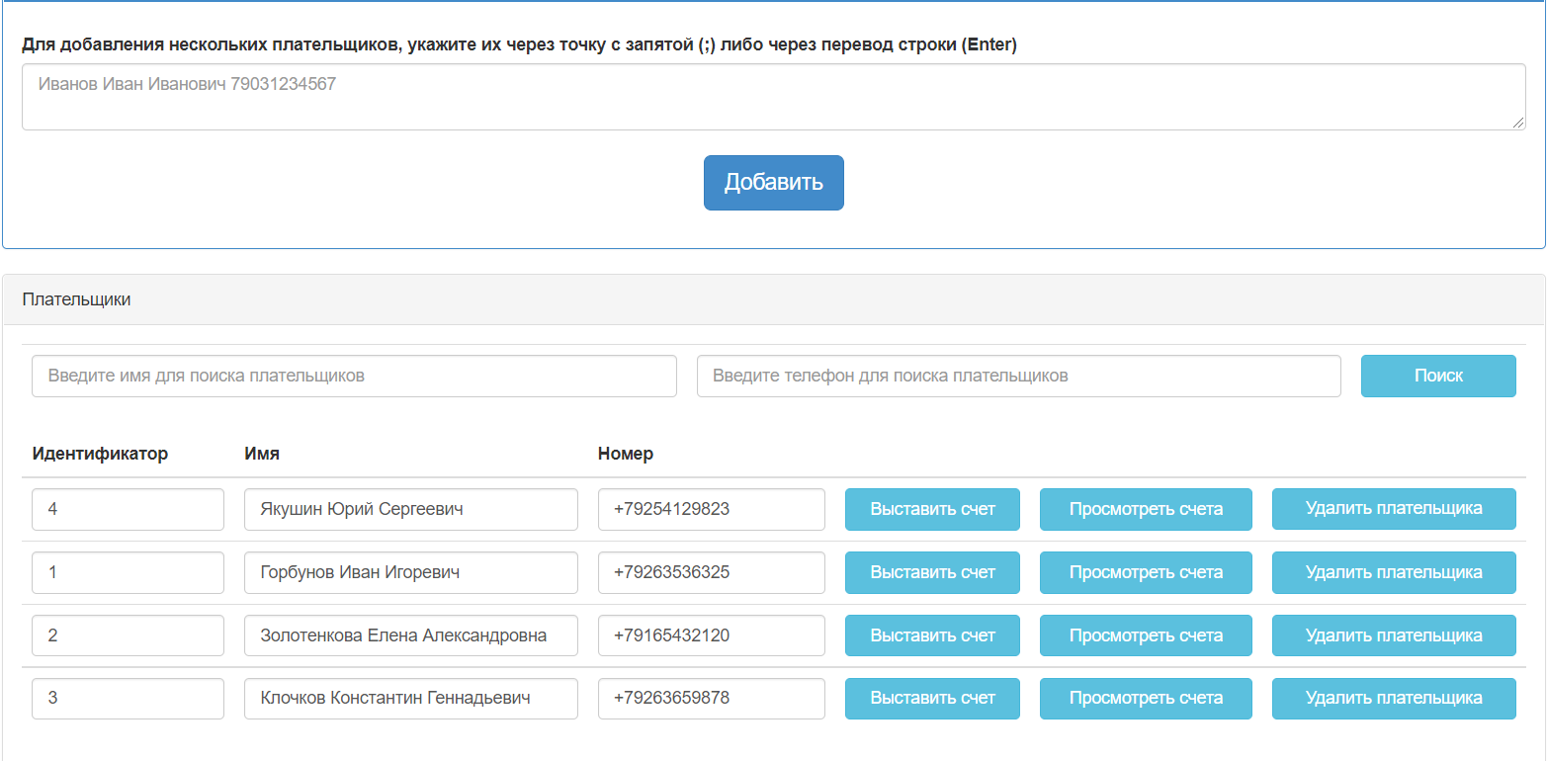Viewport: 1547px width, 761px height.
Task: Issue invoice for Клочков Константин Геннадьевич
Action: [932, 699]
